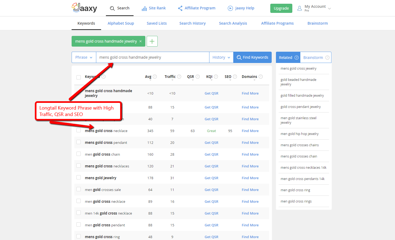Open Site Rank page
Image resolution: width=395 pixels, height=240 pixels.
click(x=154, y=8)
